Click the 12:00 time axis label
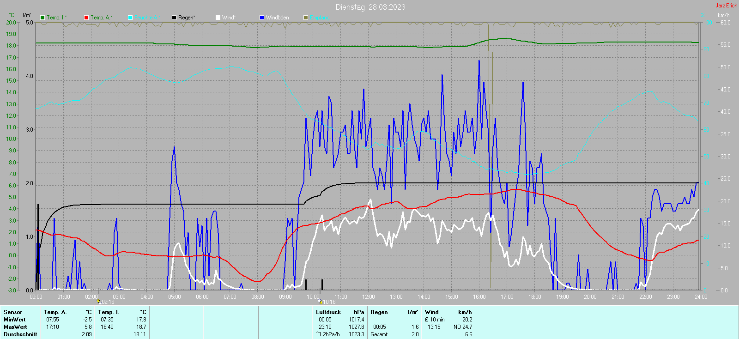Screen dimensions: 739x339 369,297
